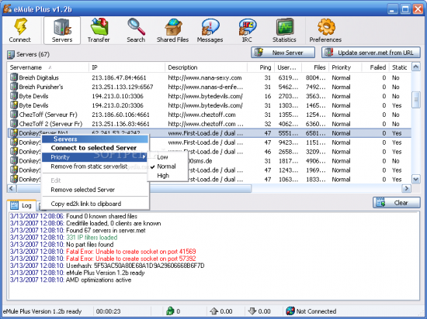Sort list by Failed column header
The width and height of the screenshot is (427, 319).
coord(375,67)
